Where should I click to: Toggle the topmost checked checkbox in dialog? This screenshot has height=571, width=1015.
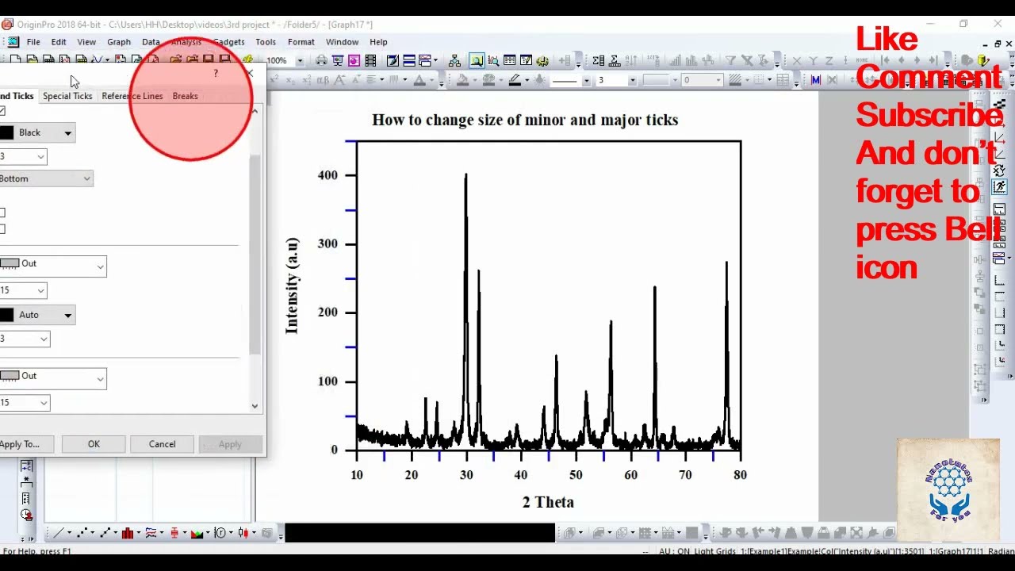coord(2,111)
